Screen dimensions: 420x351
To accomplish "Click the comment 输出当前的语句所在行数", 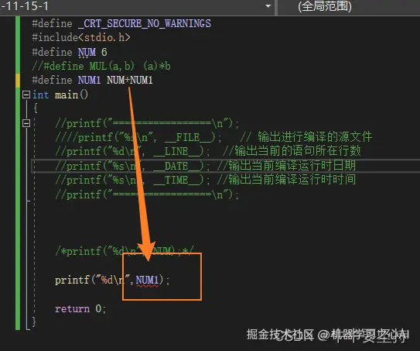I will pos(298,151).
